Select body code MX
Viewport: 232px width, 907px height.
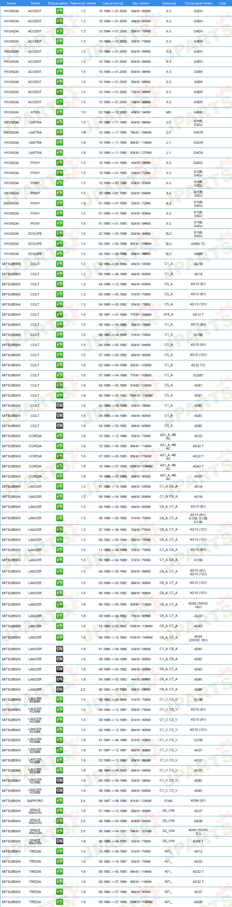click(169, 112)
